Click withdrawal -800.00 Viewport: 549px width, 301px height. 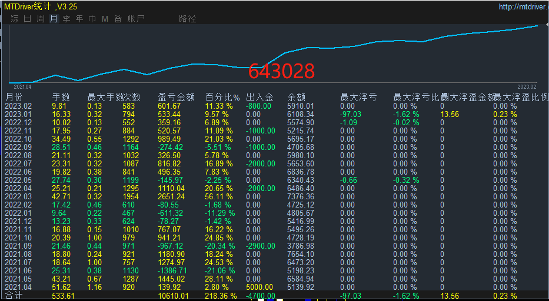point(258,106)
